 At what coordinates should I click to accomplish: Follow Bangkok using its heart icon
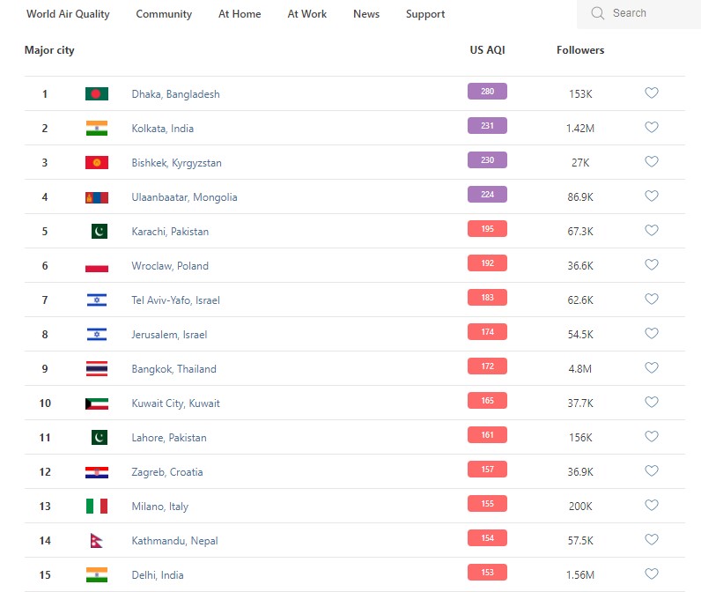coord(652,368)
